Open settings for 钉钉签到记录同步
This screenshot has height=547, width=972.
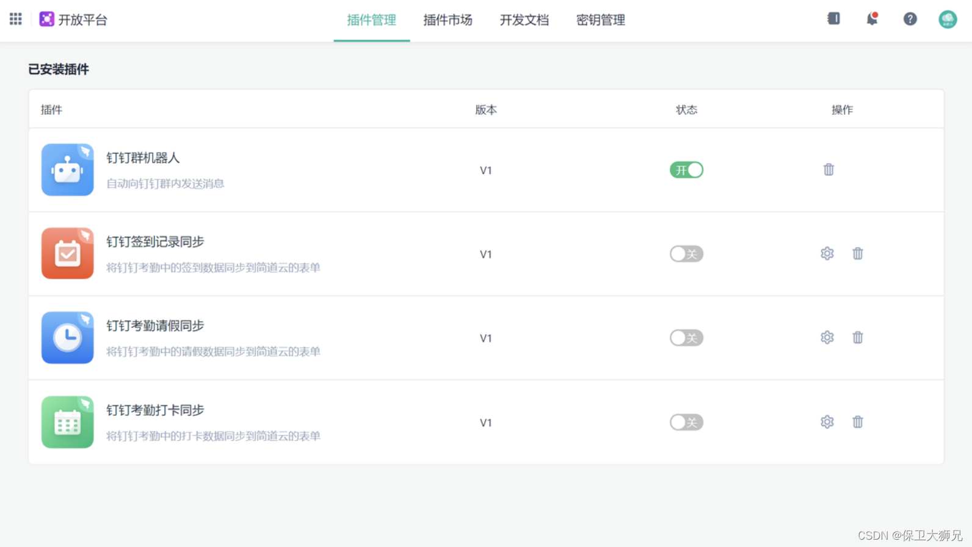pyautogui.click(x=827, y=253)
